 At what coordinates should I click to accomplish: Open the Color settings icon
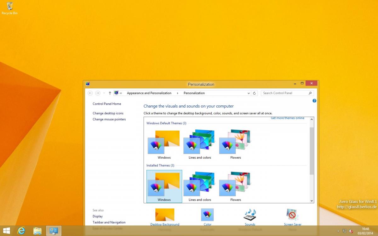point(207,215)
